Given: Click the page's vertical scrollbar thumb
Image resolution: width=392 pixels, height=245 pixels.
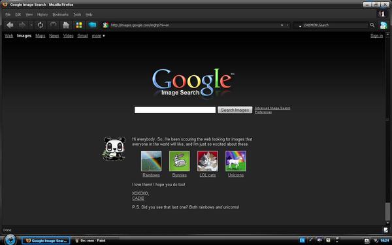Looking at the screenshot, I should point(387,212).
